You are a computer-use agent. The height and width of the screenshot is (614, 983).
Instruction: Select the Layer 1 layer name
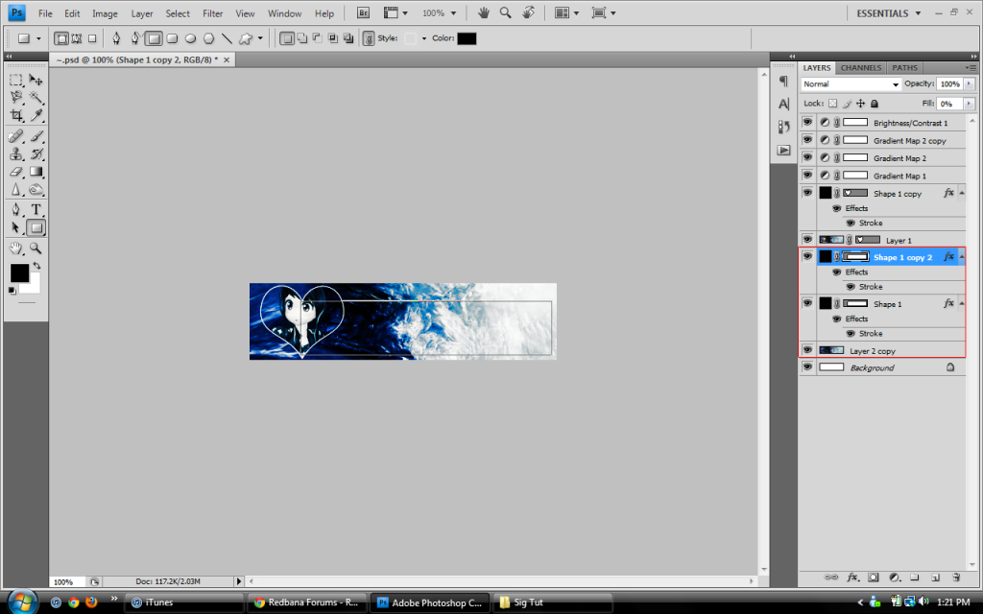click(x=899, y=241)
